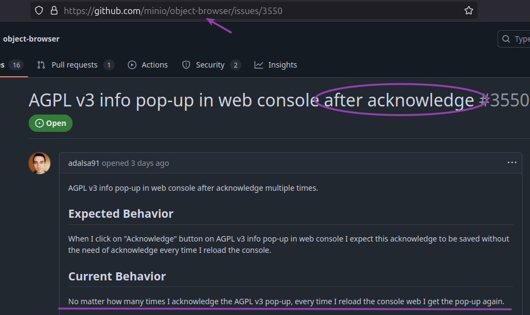
Task: Click the search magnifier icon
Action: [x=506, y=39]
